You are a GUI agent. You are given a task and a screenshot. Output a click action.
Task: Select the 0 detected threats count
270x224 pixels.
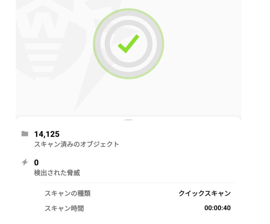(36, 162)
